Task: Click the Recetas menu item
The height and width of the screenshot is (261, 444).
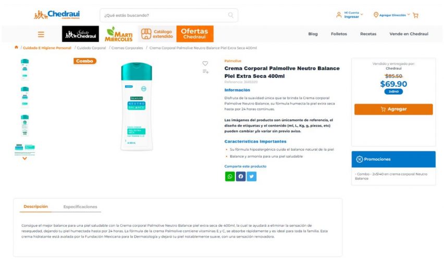Action: pos(368,34)
